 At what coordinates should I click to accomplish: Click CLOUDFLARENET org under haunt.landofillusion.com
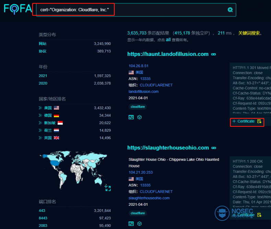(x=156, y=85)
